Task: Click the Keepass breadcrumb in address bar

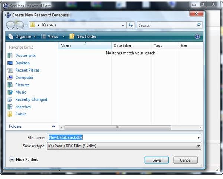Action: click(49, 25)
